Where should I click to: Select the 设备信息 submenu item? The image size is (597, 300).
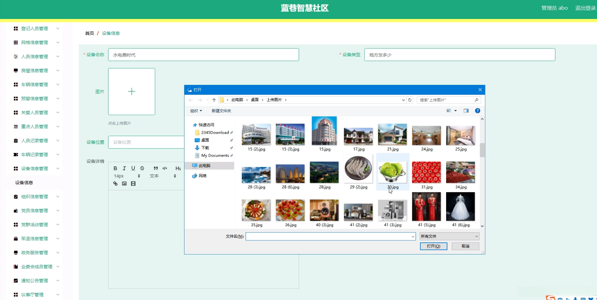click(x=24, y=183)
